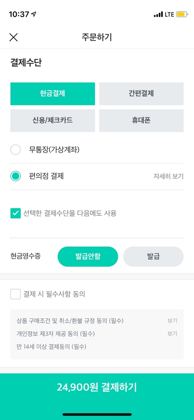Close the 주문하기 order screen
Viewport: 194px width, 420px height.
[x=13, y=37]
